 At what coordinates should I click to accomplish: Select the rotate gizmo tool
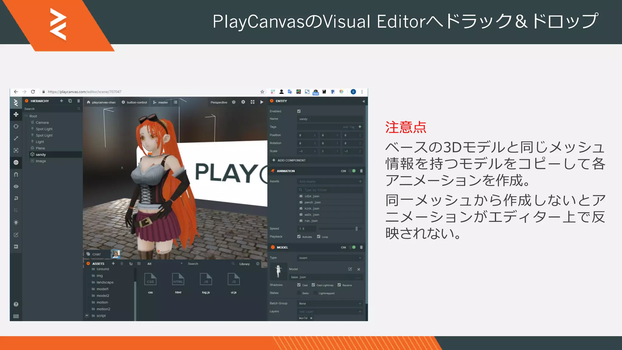click(x=16, y=126)
